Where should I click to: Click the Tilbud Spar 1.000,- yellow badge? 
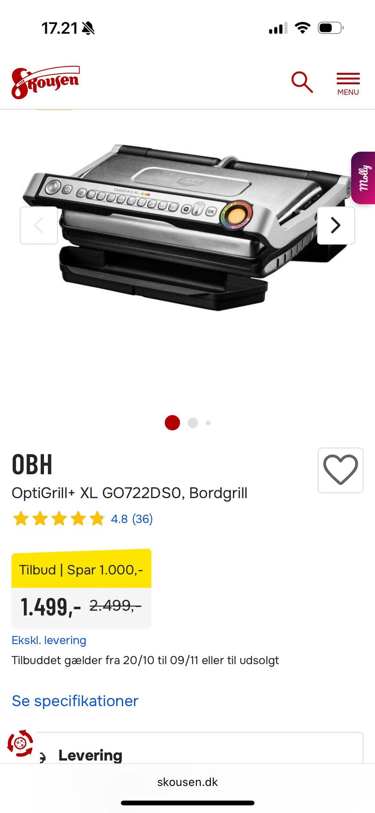(81, 569)
